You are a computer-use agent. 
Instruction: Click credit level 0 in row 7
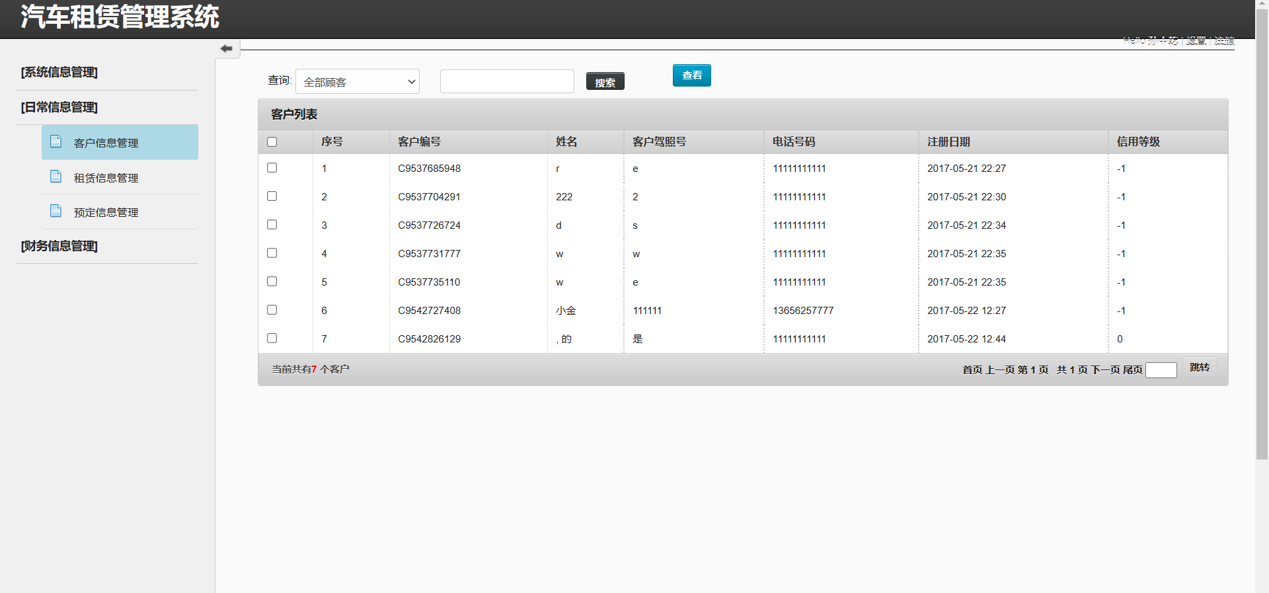click(x=1120, y=339)
